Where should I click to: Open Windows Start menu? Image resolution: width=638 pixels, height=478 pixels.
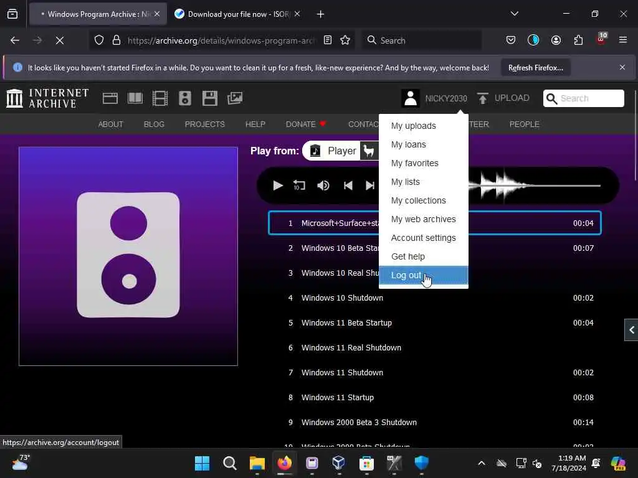(x=202, y=463)
